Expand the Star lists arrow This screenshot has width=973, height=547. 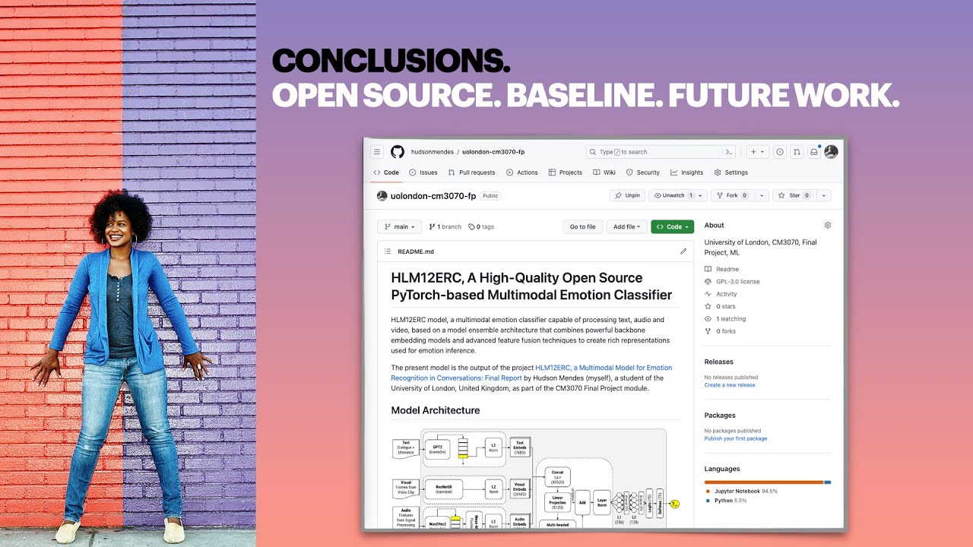(824, 195)
